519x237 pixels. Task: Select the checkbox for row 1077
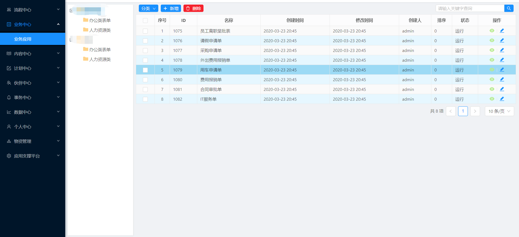pos(145,51)
